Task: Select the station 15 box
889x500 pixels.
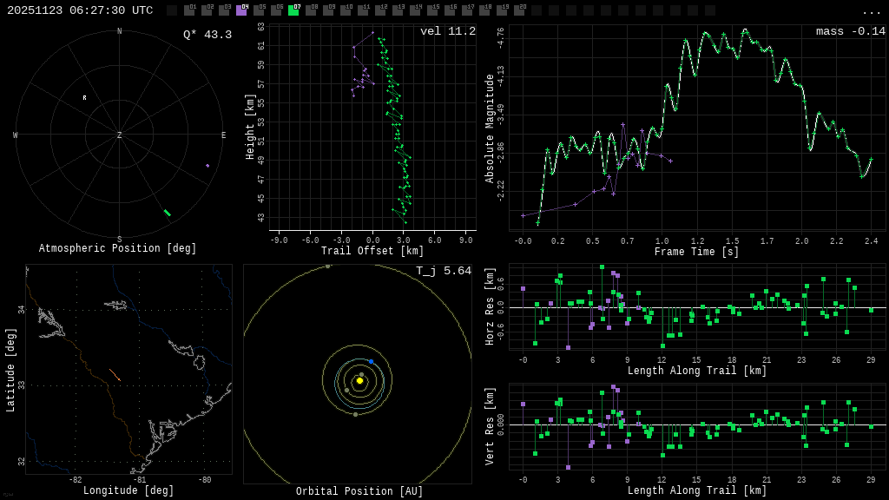Action: coord(432,10)
